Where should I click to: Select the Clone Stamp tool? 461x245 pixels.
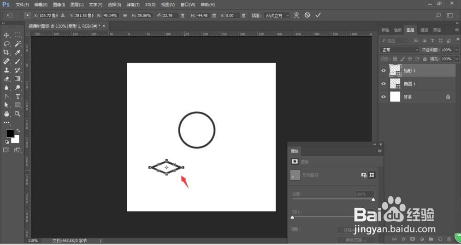tap(6, 70)
